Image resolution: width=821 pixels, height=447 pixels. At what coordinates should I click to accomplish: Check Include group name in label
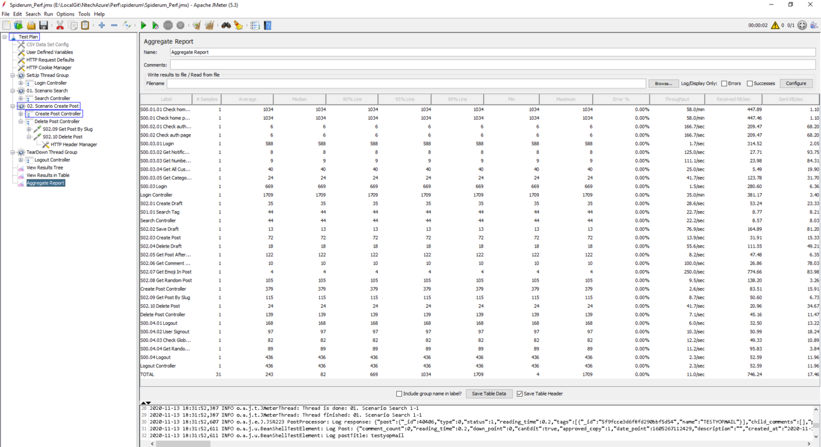(399, 394)
